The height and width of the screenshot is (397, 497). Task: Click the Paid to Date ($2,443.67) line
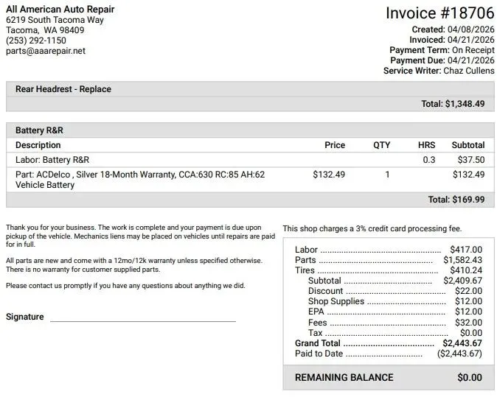tap(389, 354)
